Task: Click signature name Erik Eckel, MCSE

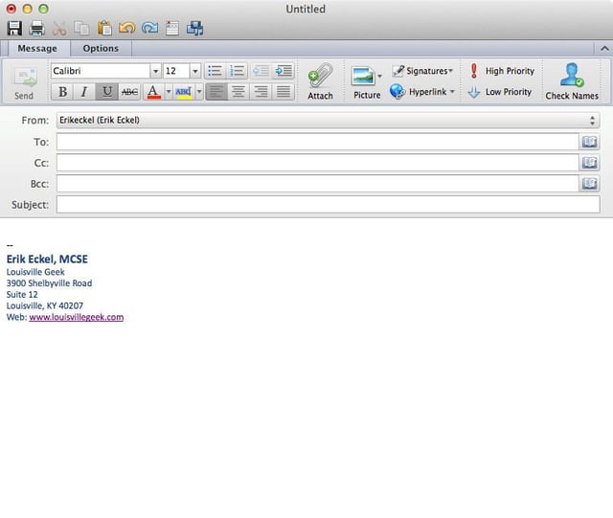Action: [47, 259]
